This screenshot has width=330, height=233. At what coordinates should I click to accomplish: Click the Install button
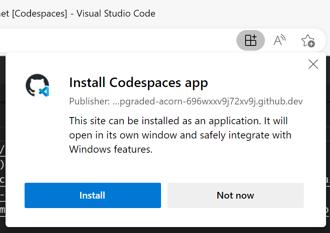pos(92,195)
